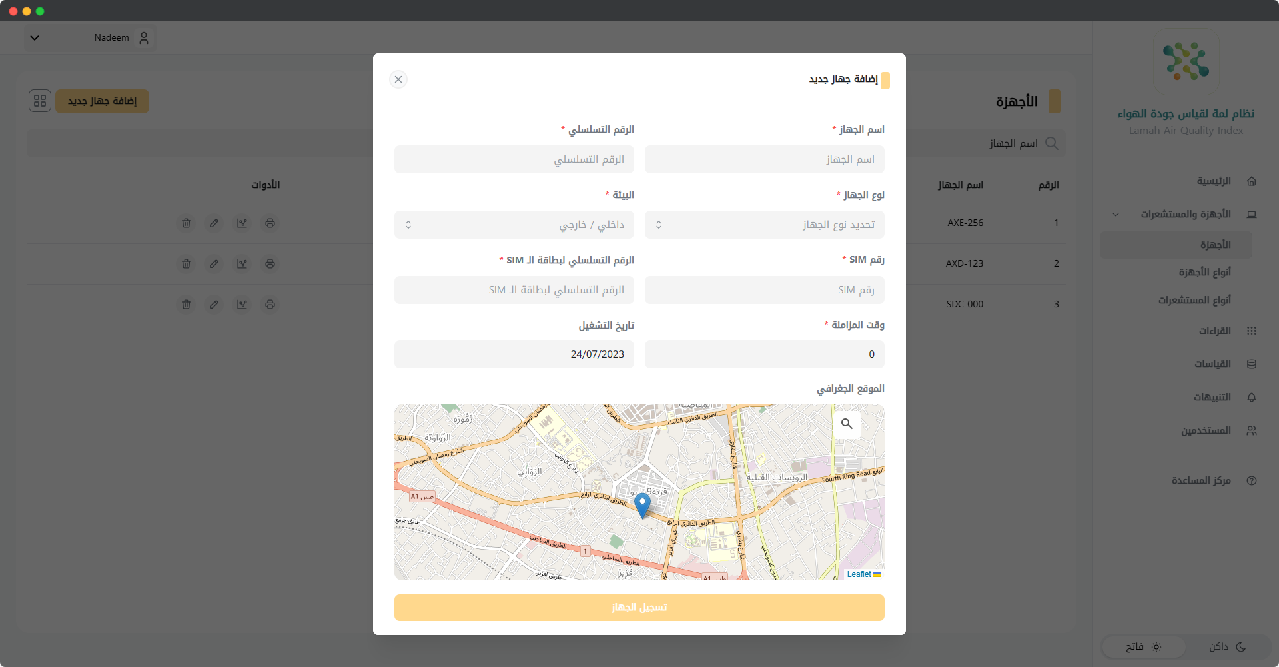Click the delete icon for SDC-000 row
Image resolution: width=1279 pixels, height=667 pixels.
(x=187, y=305)
